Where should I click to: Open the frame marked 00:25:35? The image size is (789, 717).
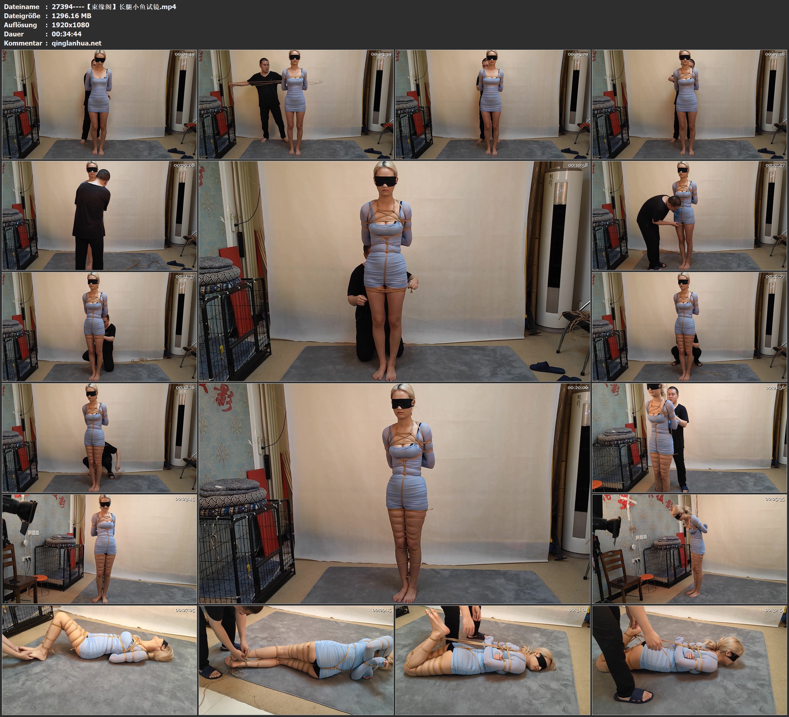(689, 549)
